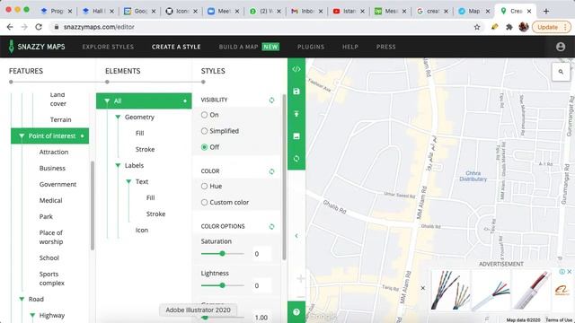The image size is (575, 323).
Task: Collapse the Geometry element group
Action: [118, 118]
